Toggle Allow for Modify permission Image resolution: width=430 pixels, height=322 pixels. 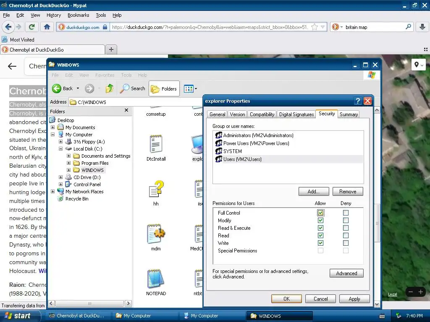[x=320, y=221]
